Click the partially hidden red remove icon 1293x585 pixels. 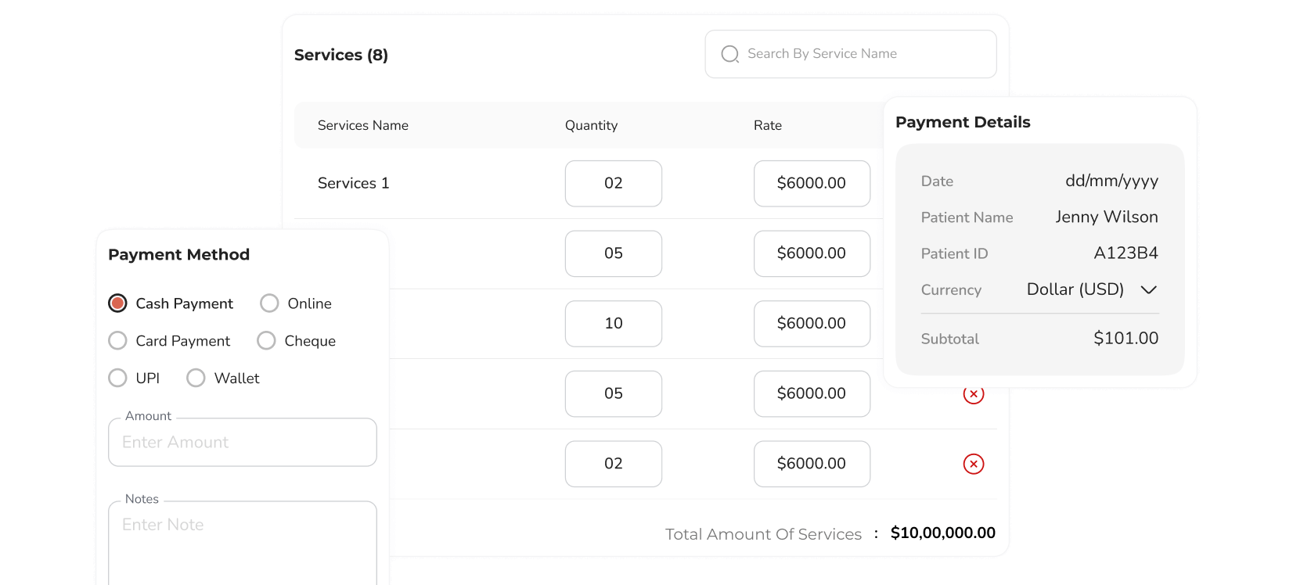pyautogui.click(x=973, y=395)
